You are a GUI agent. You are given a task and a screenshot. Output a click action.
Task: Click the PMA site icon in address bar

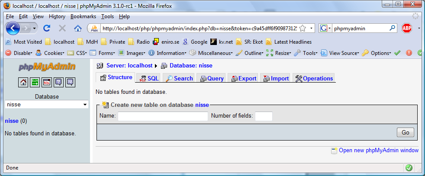click(x=94, y=28)
